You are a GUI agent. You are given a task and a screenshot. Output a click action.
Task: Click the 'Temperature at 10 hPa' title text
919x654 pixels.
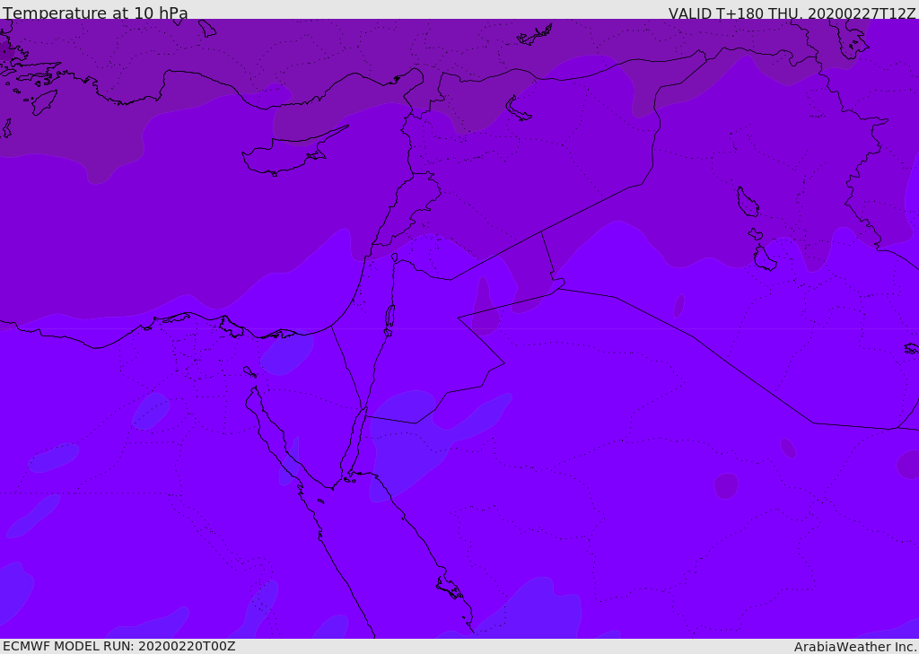(x=95, y=13)
